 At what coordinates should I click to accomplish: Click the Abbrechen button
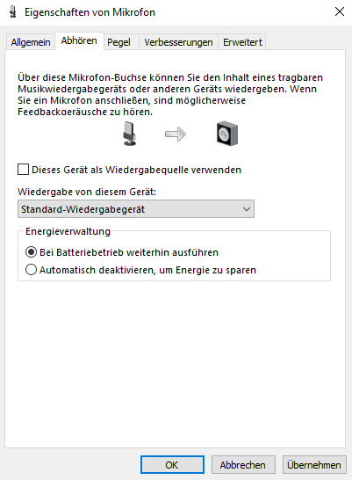(x=243, y=465)
